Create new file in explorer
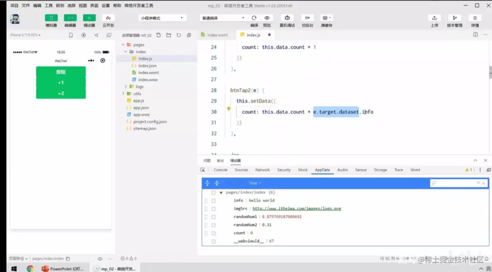 click(158, 35)
